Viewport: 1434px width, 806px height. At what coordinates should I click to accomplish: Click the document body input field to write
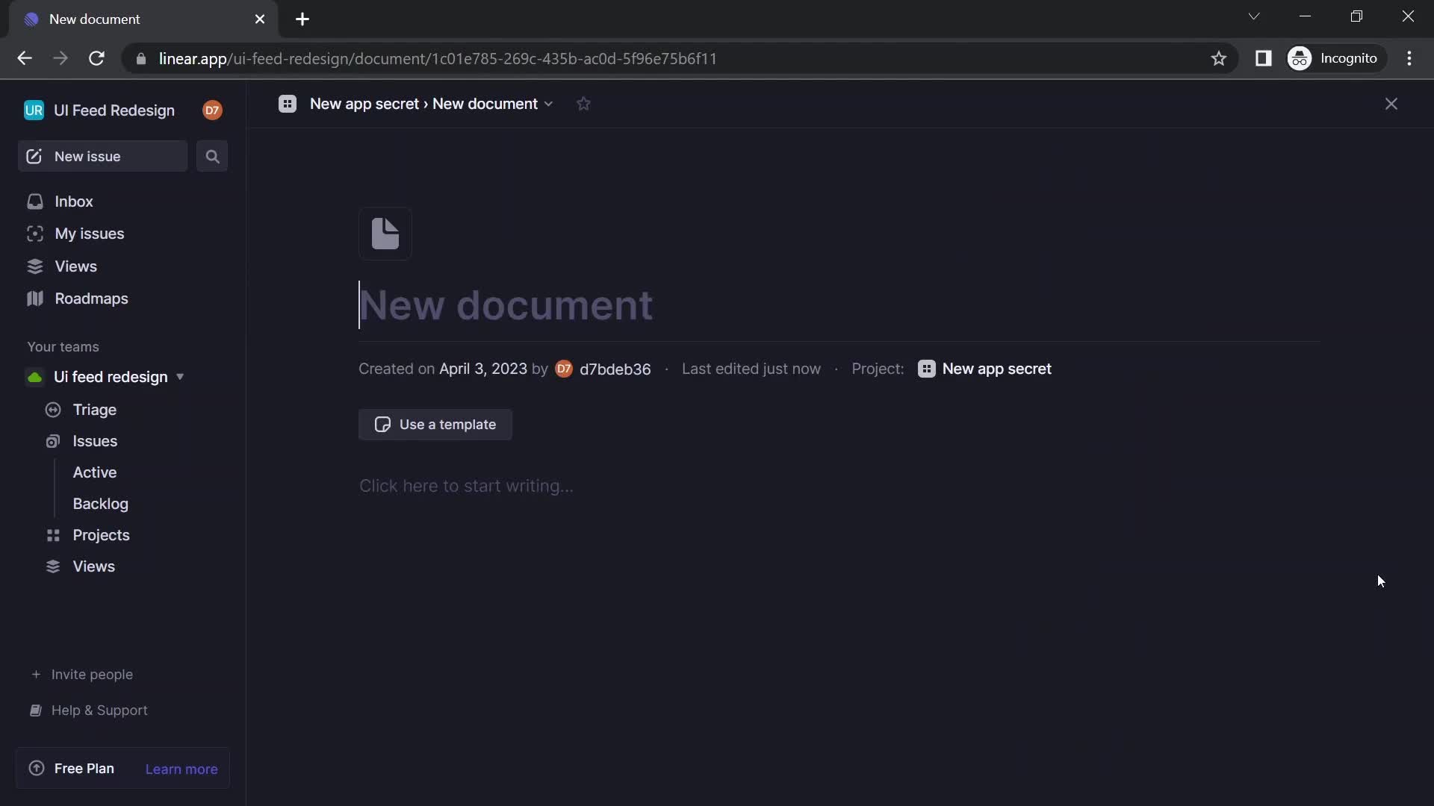(465, 485)
